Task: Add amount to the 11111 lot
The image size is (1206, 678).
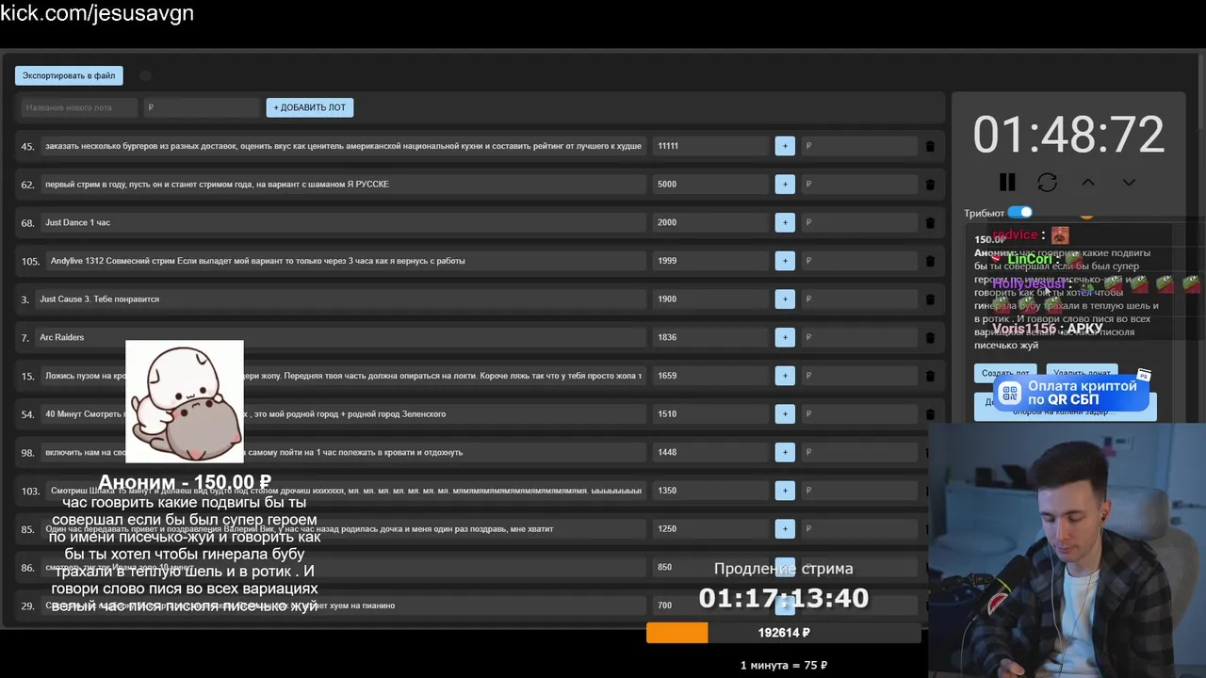Action: [785, 146]
